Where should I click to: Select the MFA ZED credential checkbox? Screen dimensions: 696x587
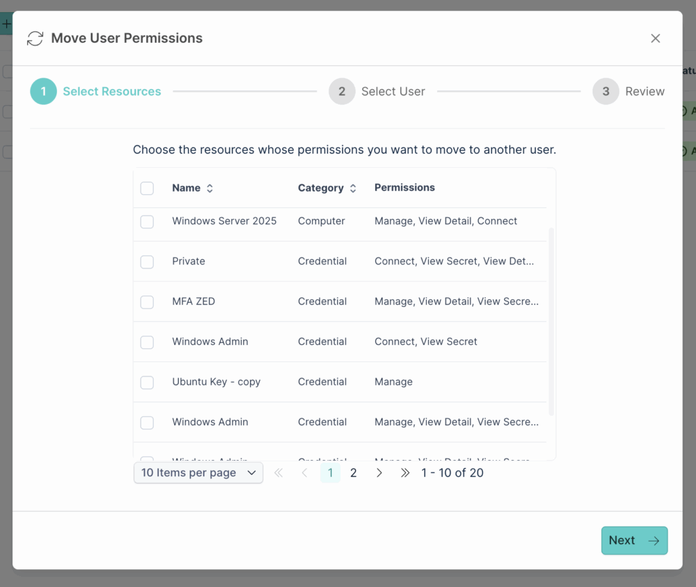[x=147, y=302]
